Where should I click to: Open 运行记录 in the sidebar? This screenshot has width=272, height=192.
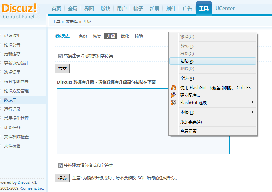(x=12, y=109)
